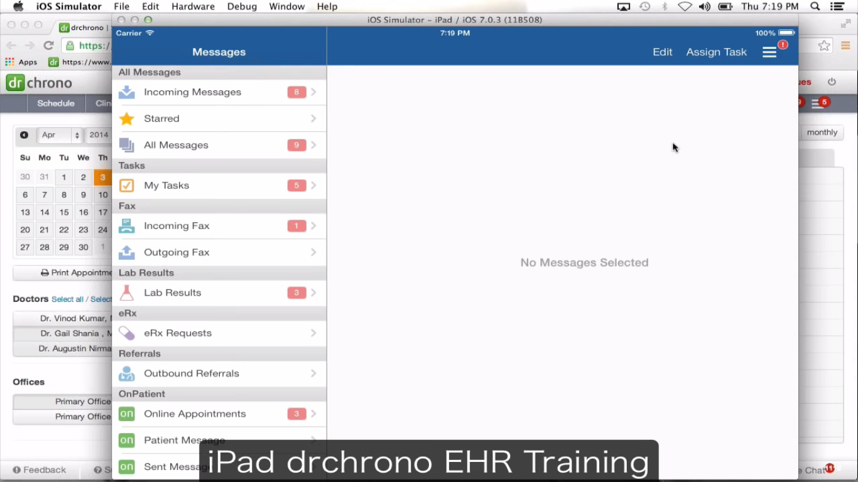Click the monthly view button

click(822, 132)
